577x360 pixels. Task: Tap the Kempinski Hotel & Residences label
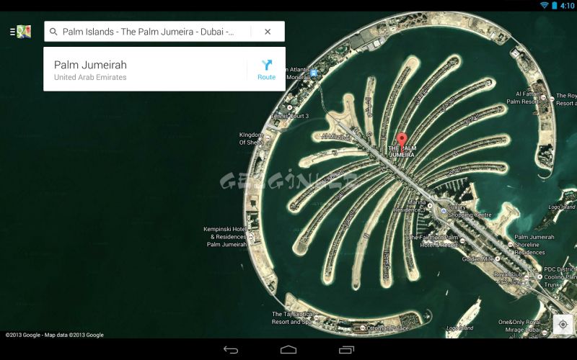coord(225,237)
